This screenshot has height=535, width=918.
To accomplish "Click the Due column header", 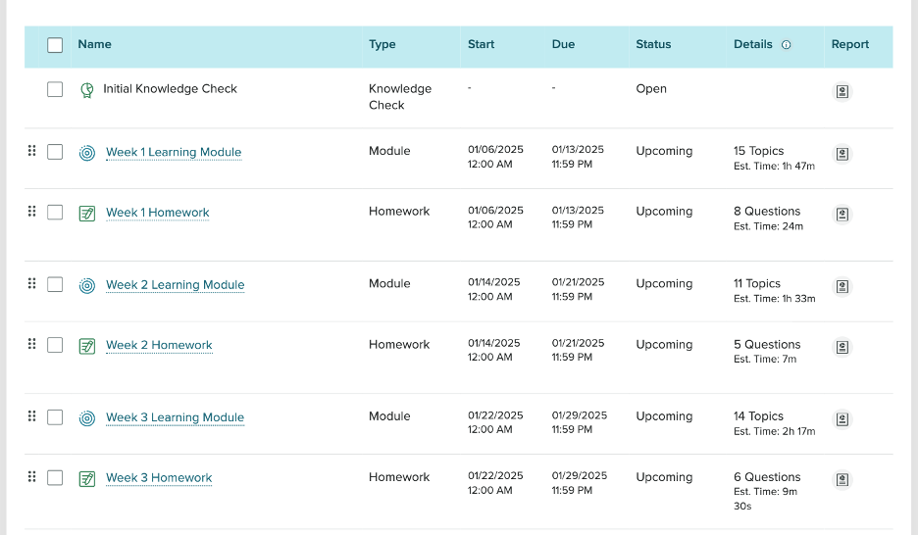I will coord(563,44).
